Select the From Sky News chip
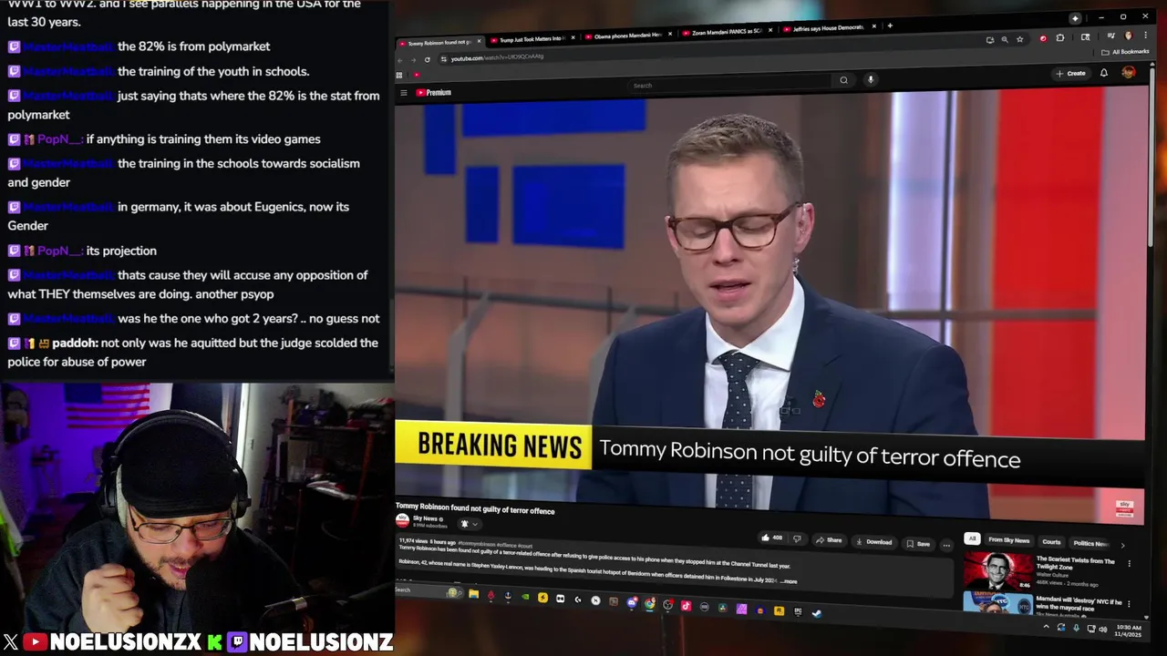The image size is (1167, 656). tap(1008, 540)
